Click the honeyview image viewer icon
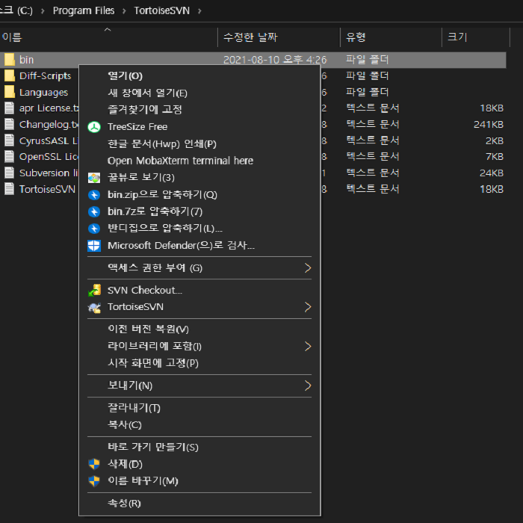 (94, 178)
